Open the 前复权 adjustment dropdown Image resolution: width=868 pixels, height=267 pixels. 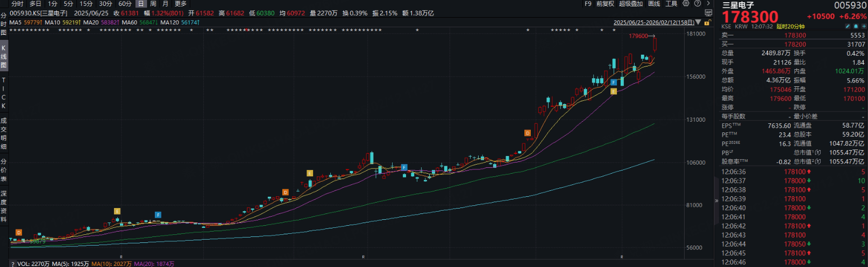(x=605, y=4)
